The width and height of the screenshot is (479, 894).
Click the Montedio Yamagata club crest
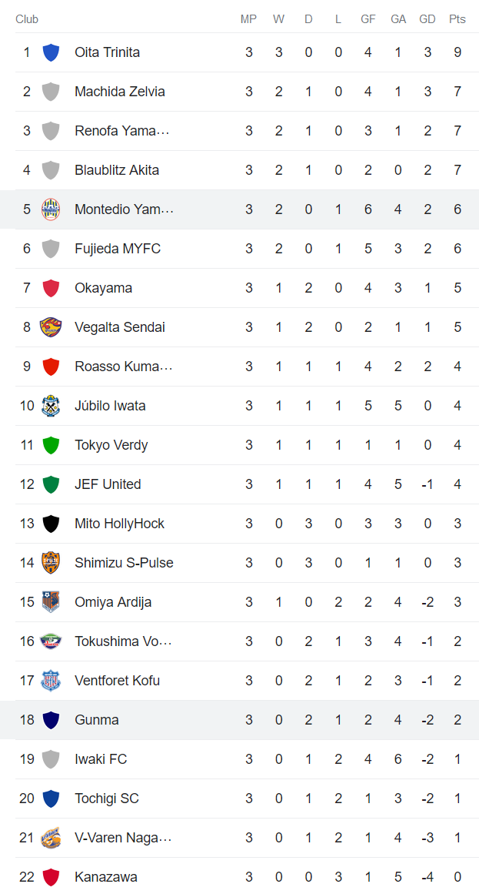click(51, 209)
